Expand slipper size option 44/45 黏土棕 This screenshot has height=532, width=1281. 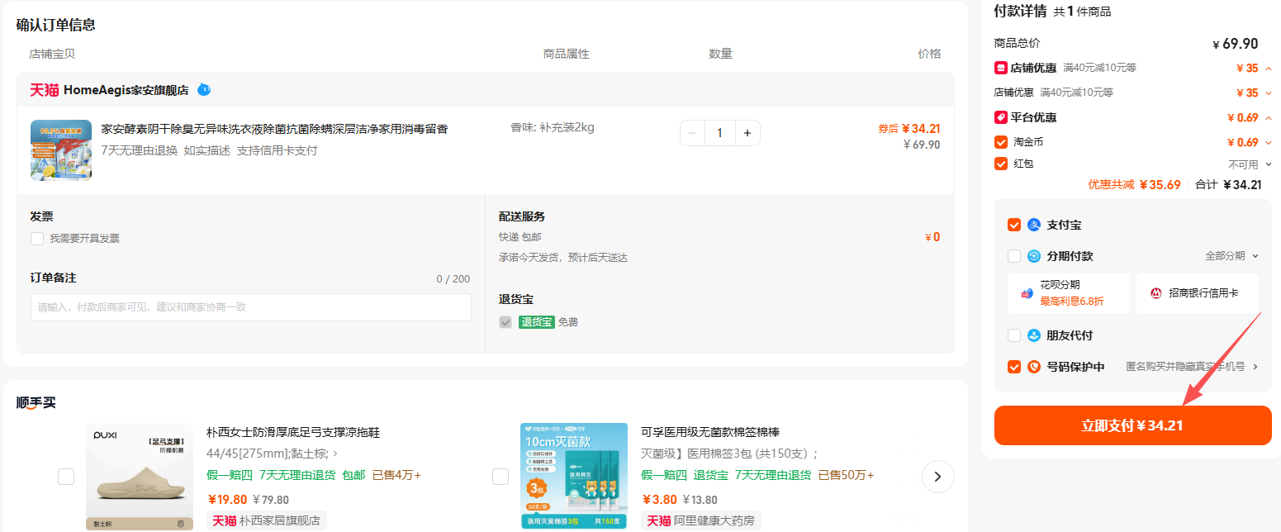tap(272, 454)
